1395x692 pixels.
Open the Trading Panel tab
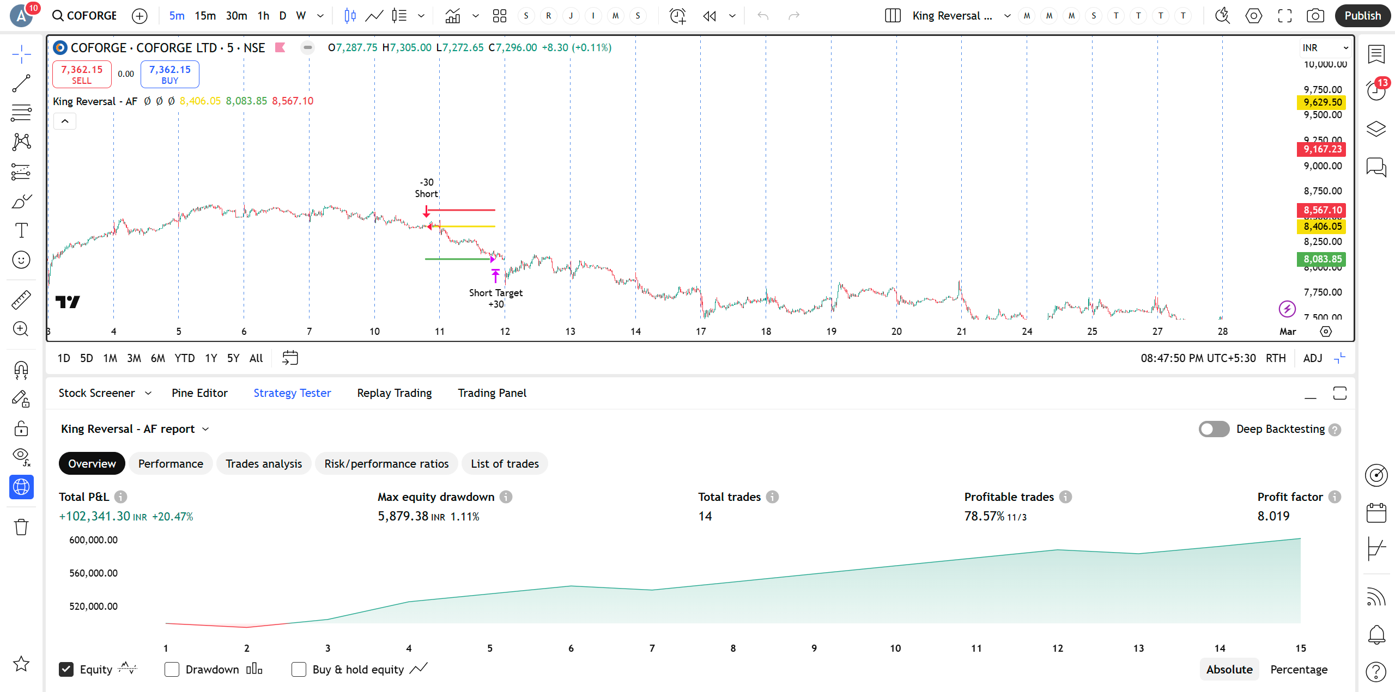[492, 393]
